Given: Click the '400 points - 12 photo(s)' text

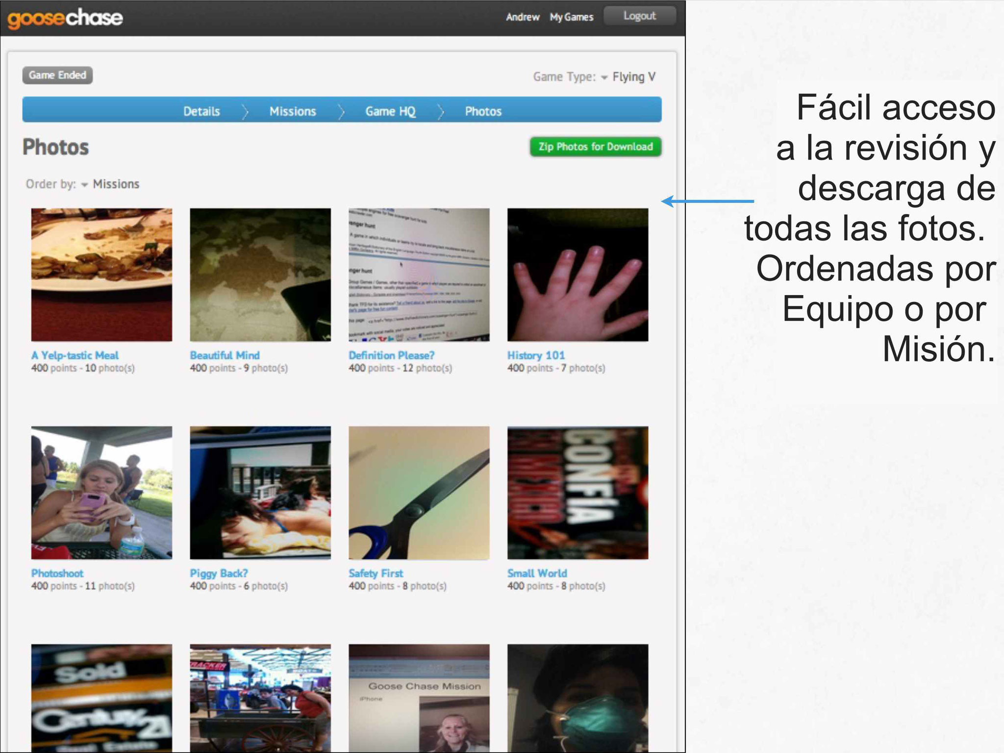Looking at the screenshot, I should tap(401, 368).
